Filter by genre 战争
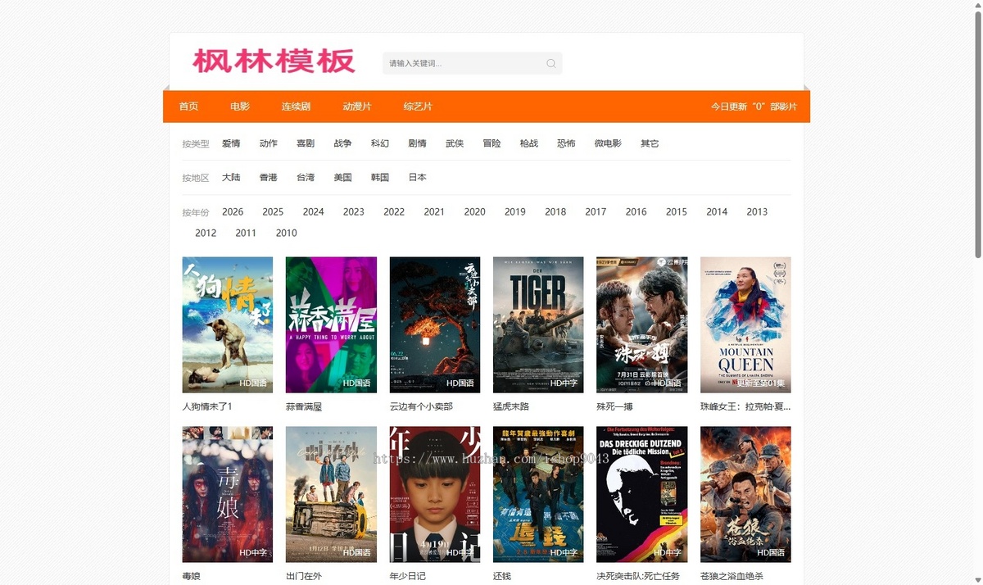The height and width of the screenshot is (585, 983). [342, 143]
